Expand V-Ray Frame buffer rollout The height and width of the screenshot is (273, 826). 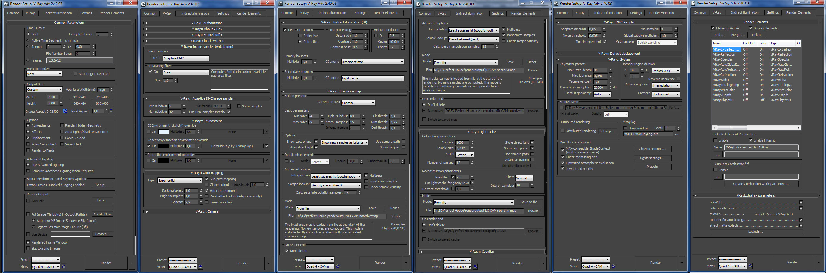pos(207,34)
